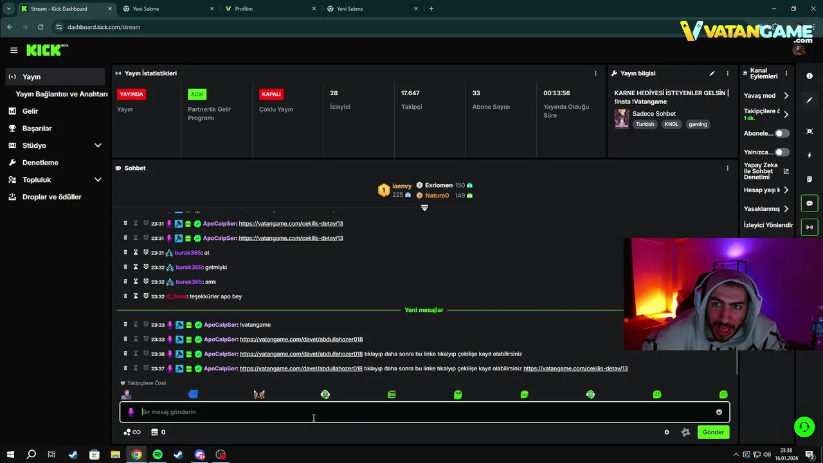Expand Hesap yaşı options

(786, 190)
